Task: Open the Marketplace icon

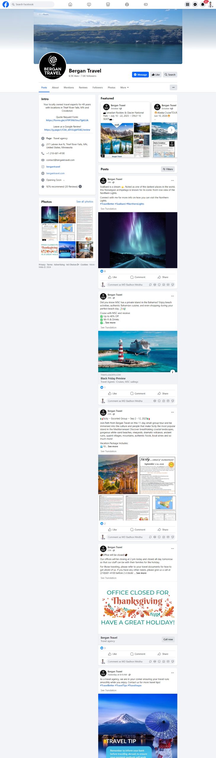Action: (x=108, y=4)
